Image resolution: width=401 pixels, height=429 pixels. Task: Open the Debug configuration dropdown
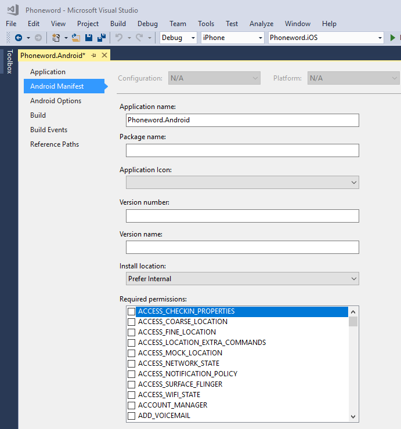[x=179, y=38]
